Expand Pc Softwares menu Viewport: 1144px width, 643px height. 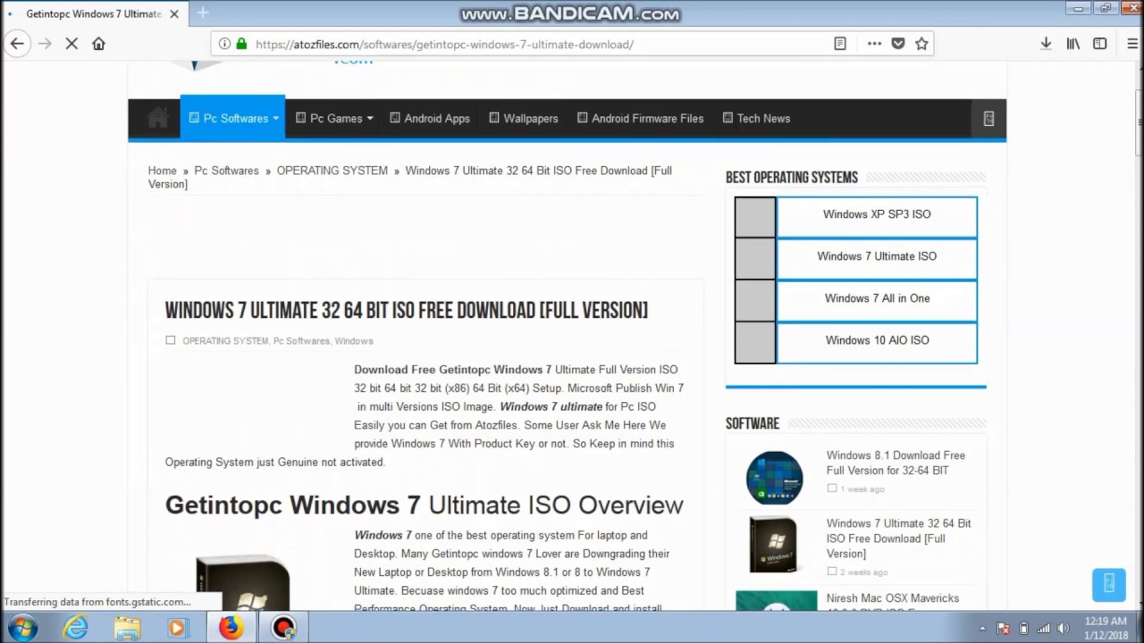pyautogui.click(x=233, y=118)
